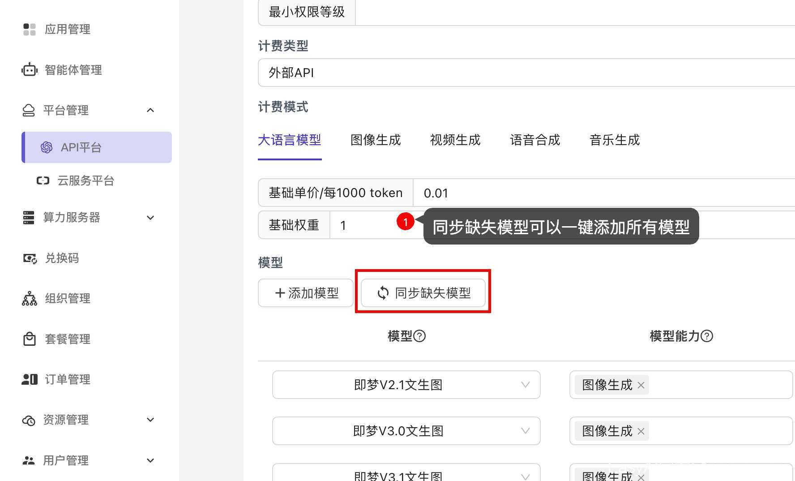Remove 图像生成 tag from 即梦V3.0文生图 row
This screenshot has height=481, width=795.
641,431
